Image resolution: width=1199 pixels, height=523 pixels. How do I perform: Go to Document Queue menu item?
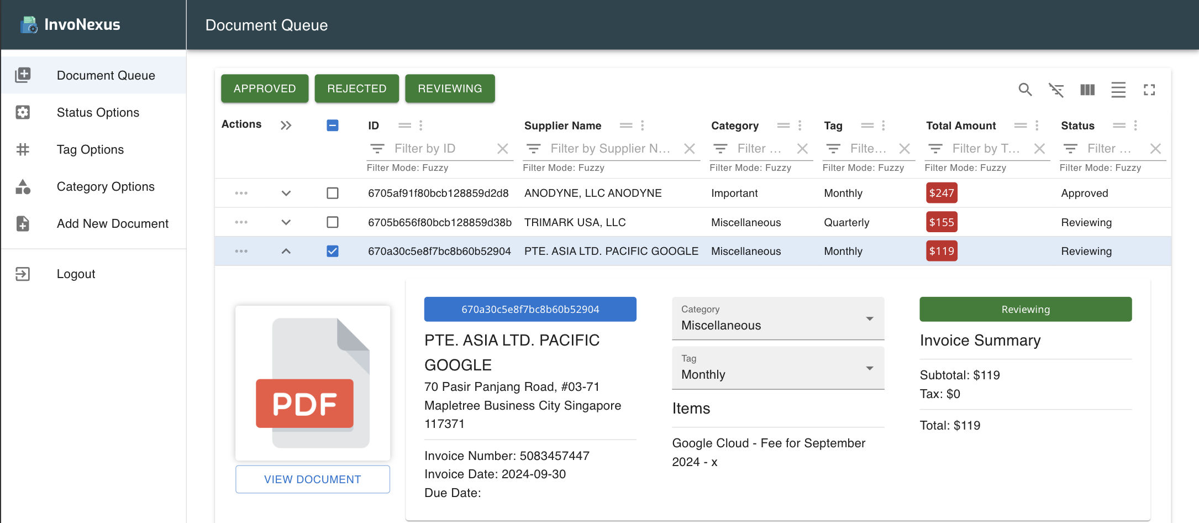click(x=93, y=75)
